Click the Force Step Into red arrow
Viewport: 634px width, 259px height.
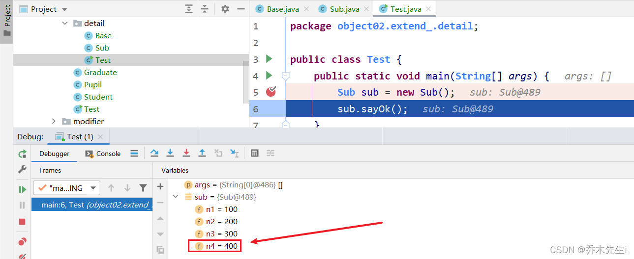186,153
